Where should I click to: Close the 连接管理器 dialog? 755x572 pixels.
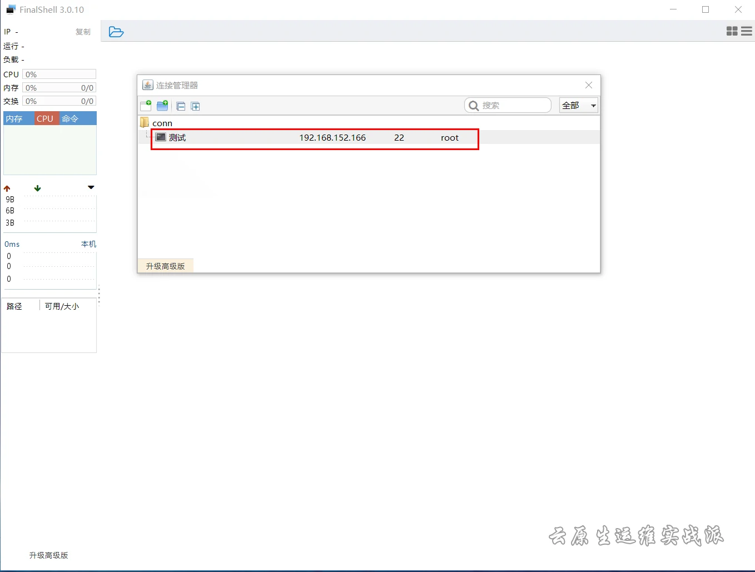(x=589, y=85)
